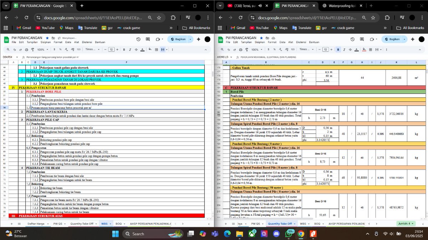
Task: Open YouTube bookmark in left browser
Action: tap(45, 28)
